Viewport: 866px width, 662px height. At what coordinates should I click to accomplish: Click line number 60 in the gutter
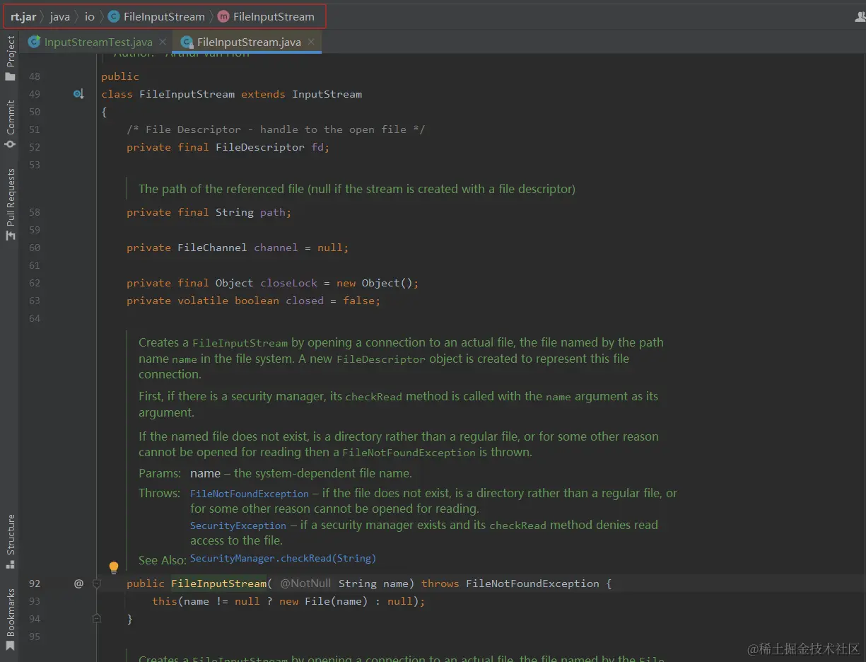click(35, 248)
